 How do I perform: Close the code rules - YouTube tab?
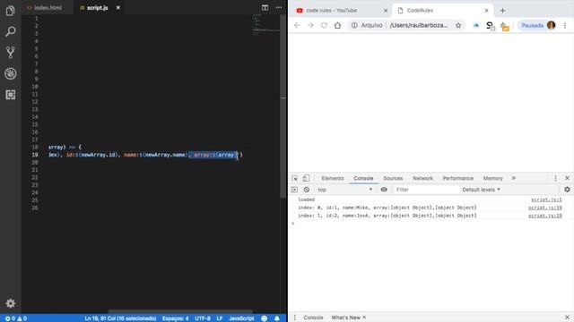point(386,11)
